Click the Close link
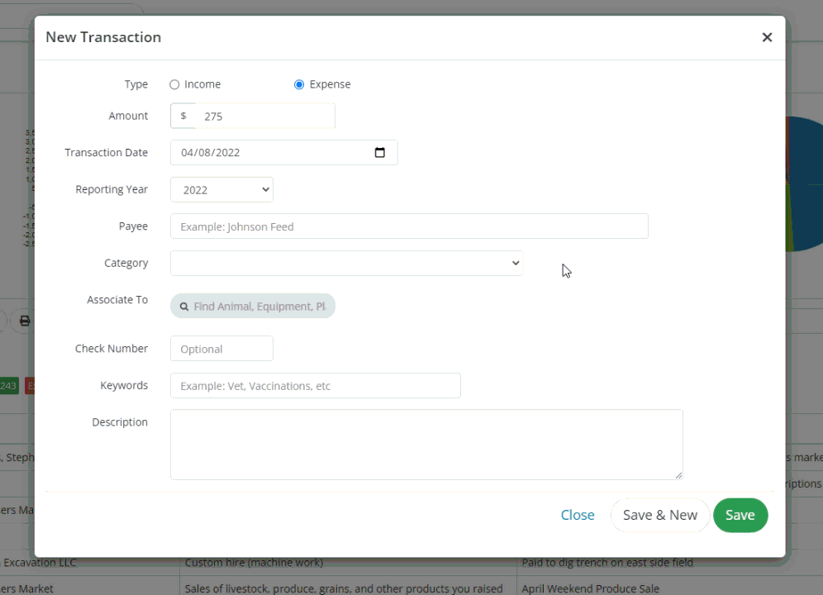Screen dimensions: 823x595 tap(578, 515)
